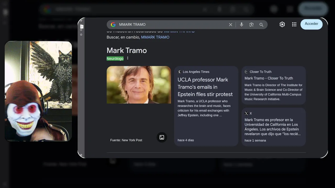Image resolution: width=335 pixels, height=188 pixels.
Task: Click the Los Angeles Times source icon
Action: tap(180, 72)
